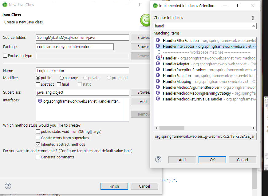Confirm interface selection with OK
The image size is (268, 196).
(212, 160)
